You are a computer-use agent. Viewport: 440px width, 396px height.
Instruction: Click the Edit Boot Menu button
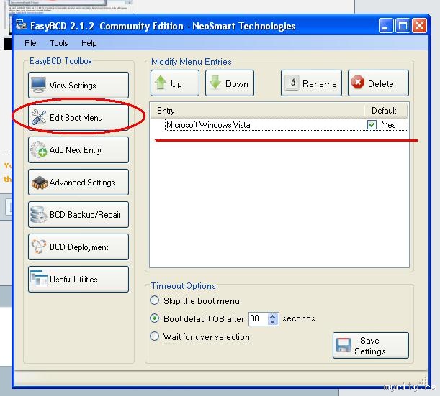point(78,118)
